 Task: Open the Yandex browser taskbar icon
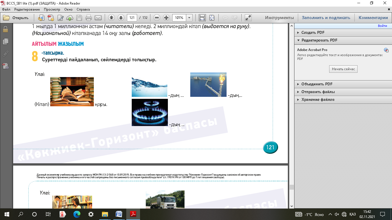(63, 214)
